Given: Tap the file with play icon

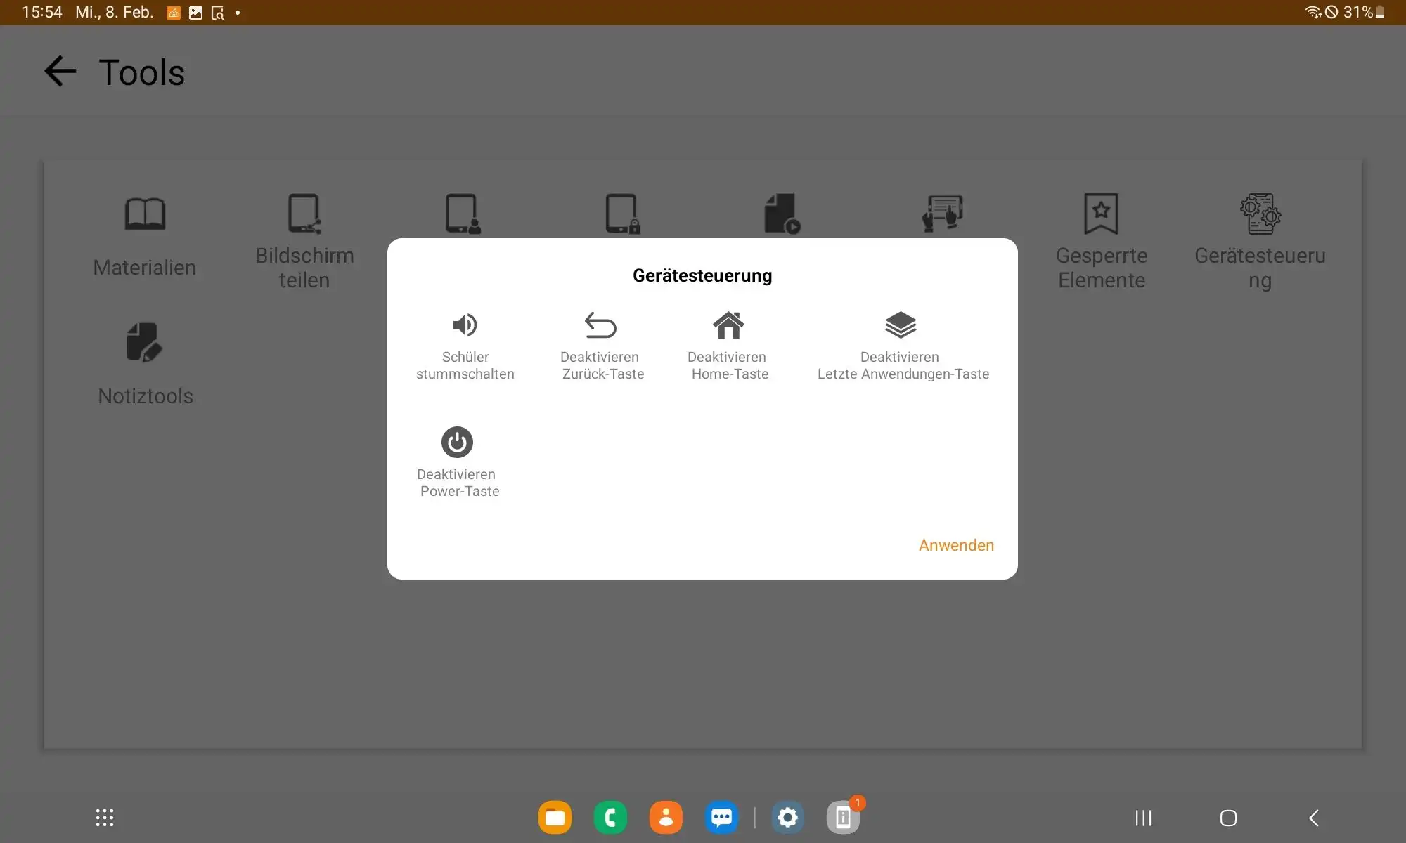Looking at the screenshot, I should (x=782, y=214).
